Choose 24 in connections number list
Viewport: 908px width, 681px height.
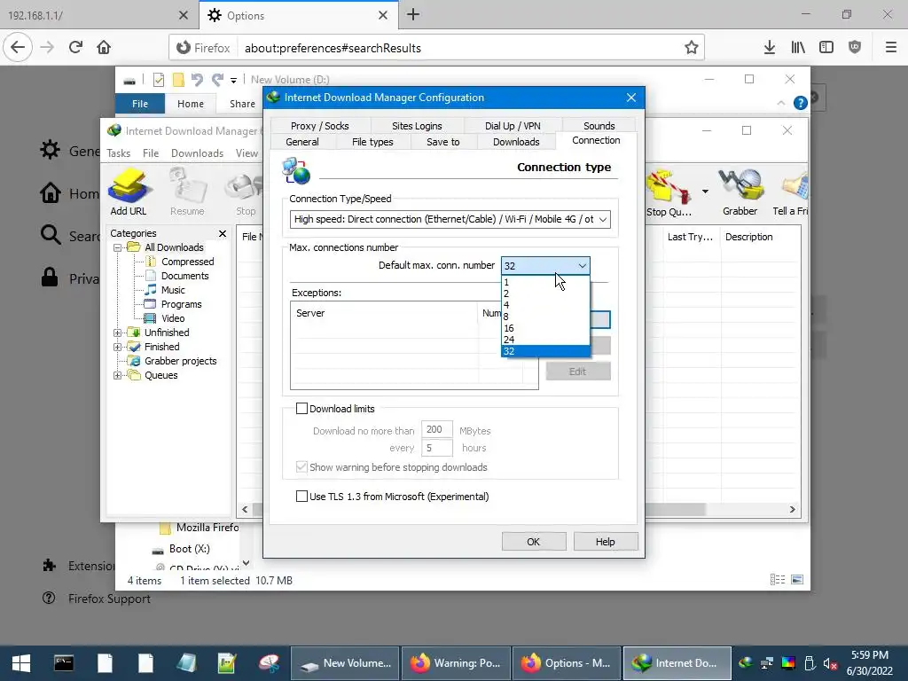pos(545,340)
